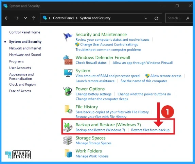Click System and Security in the breadcrumb

tap(95, 18)
